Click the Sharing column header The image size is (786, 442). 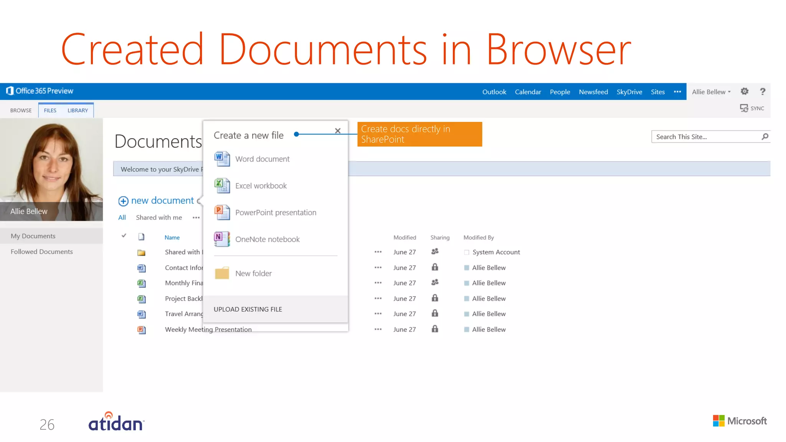(440, 237)
